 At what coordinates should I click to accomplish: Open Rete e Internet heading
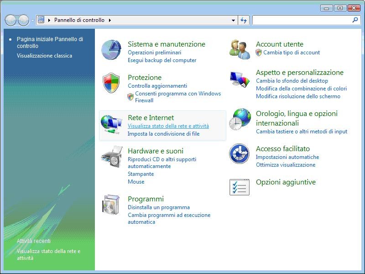[x=151, y=118]
